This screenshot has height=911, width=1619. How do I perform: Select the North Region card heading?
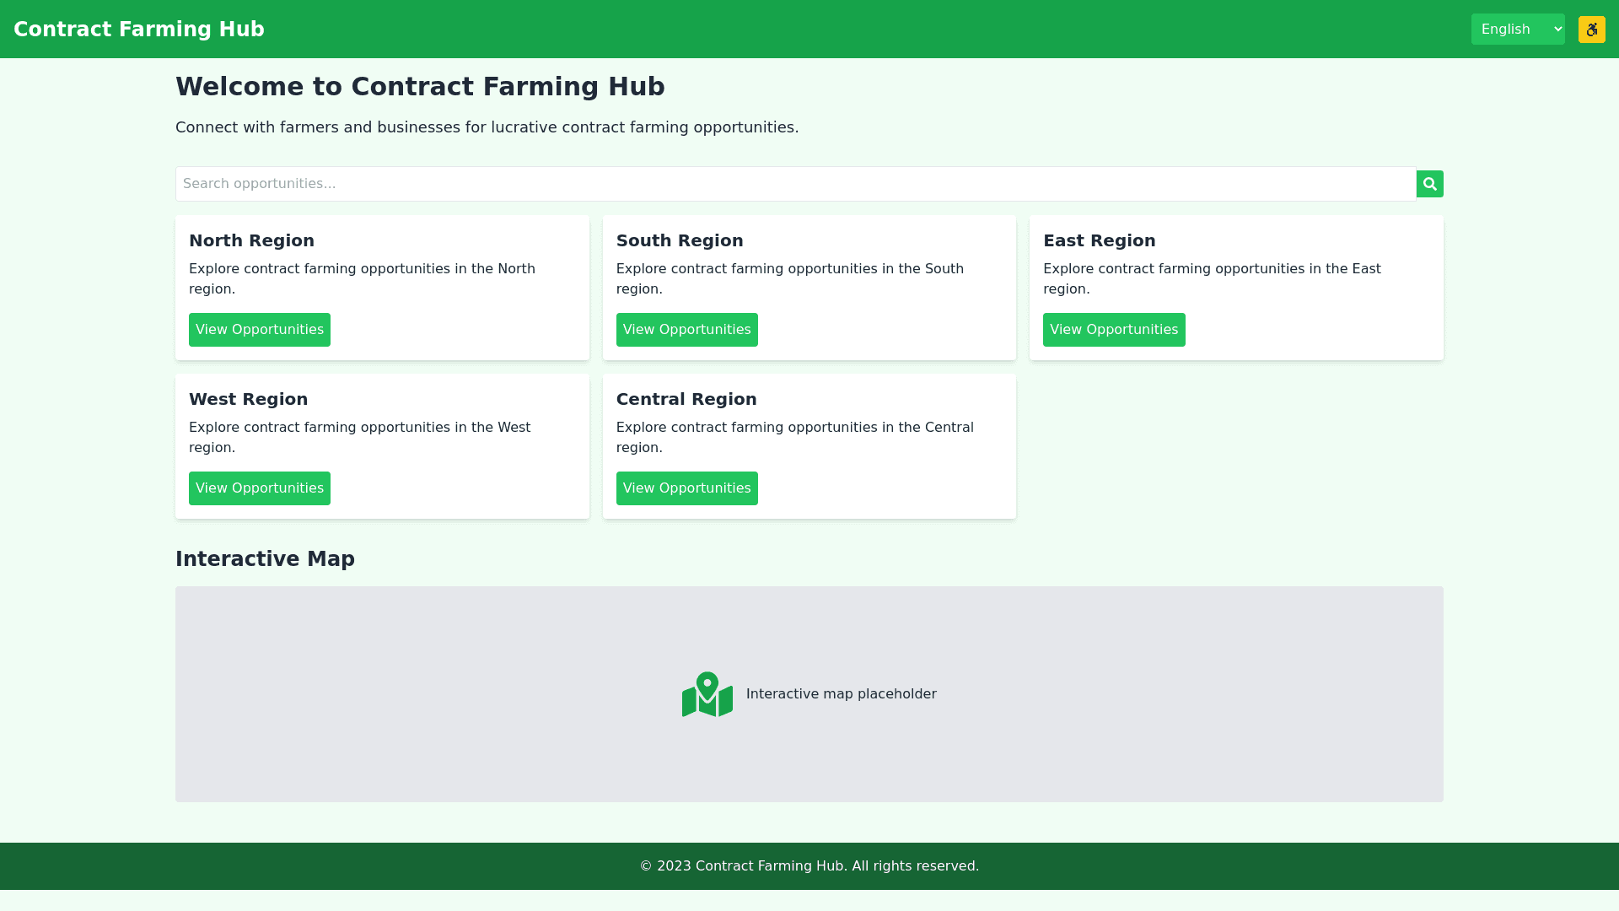coord(251,240)
